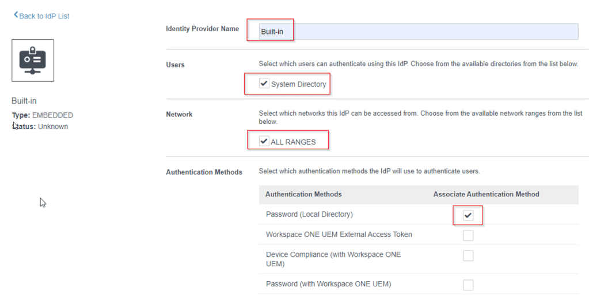Disable Password (Local Directory) authentication method
The width and height of the screenshot is (589, 299).
pos(468,215)
